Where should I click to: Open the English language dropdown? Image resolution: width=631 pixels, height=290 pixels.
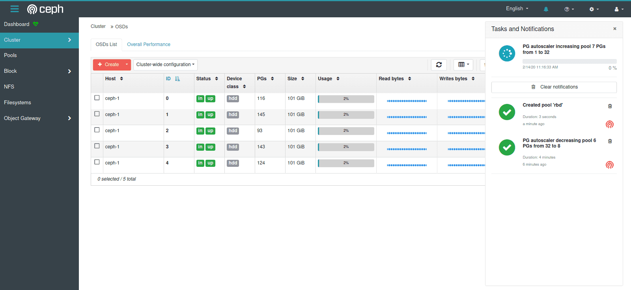click(x=517, y=9)
